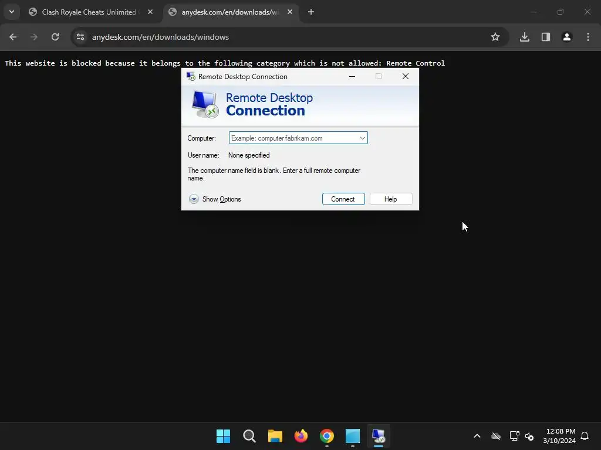Reload the blocked AnyDesk page
601x450 pixels.
[x=55, y=37]
